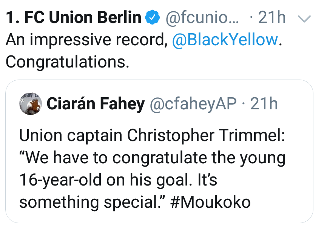
Task: Click the truncated @fcunio… handle
Action: coord(202,18)
